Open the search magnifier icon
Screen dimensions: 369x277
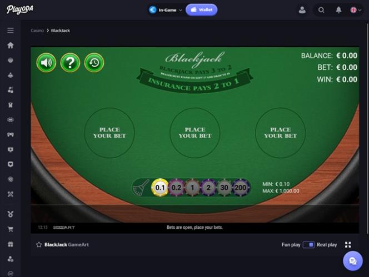coord(321,10)
